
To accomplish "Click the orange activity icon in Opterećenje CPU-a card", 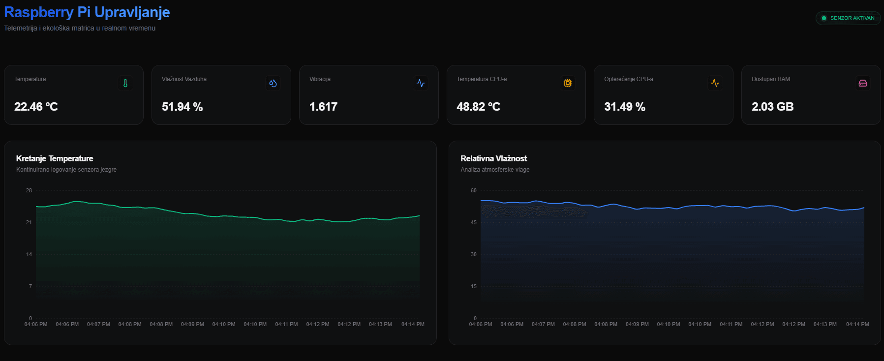I will click(x=715, y=83).
